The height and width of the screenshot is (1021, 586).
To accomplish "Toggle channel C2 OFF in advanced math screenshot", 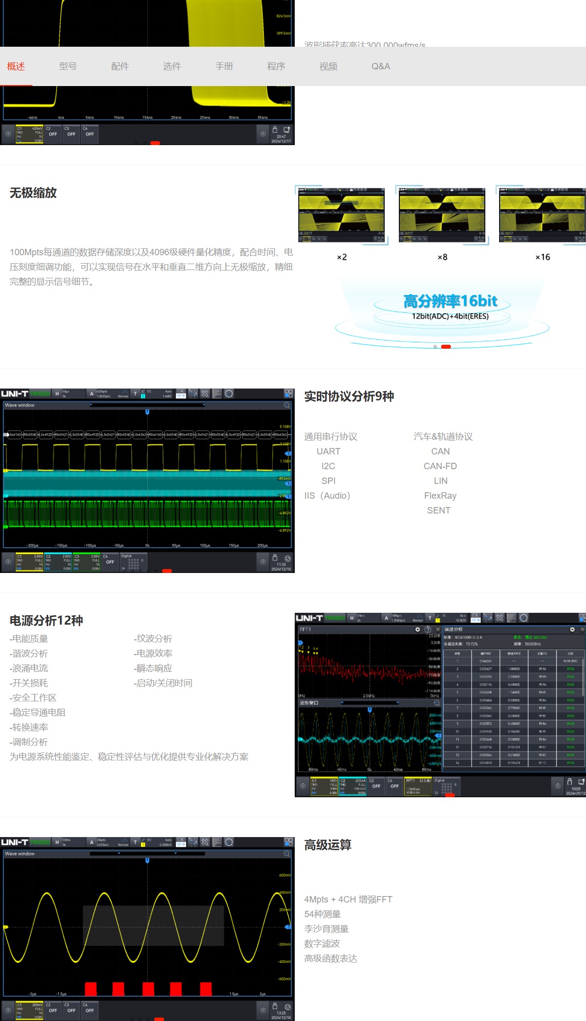I will pyautogui.click(x=53, y=1010).
